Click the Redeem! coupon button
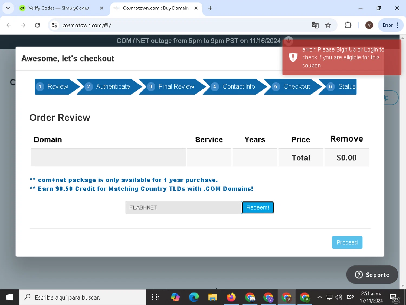406x305 pixels. [x=257, y=207]
